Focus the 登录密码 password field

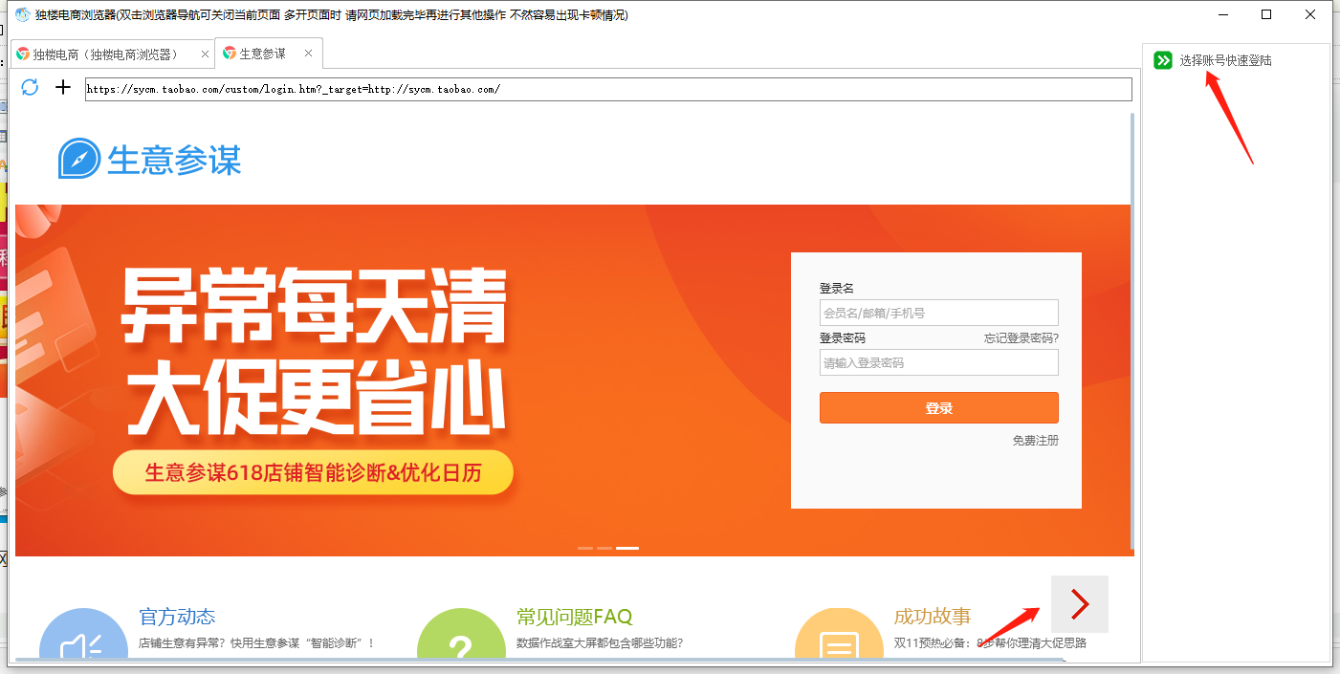tap(938, 362)
